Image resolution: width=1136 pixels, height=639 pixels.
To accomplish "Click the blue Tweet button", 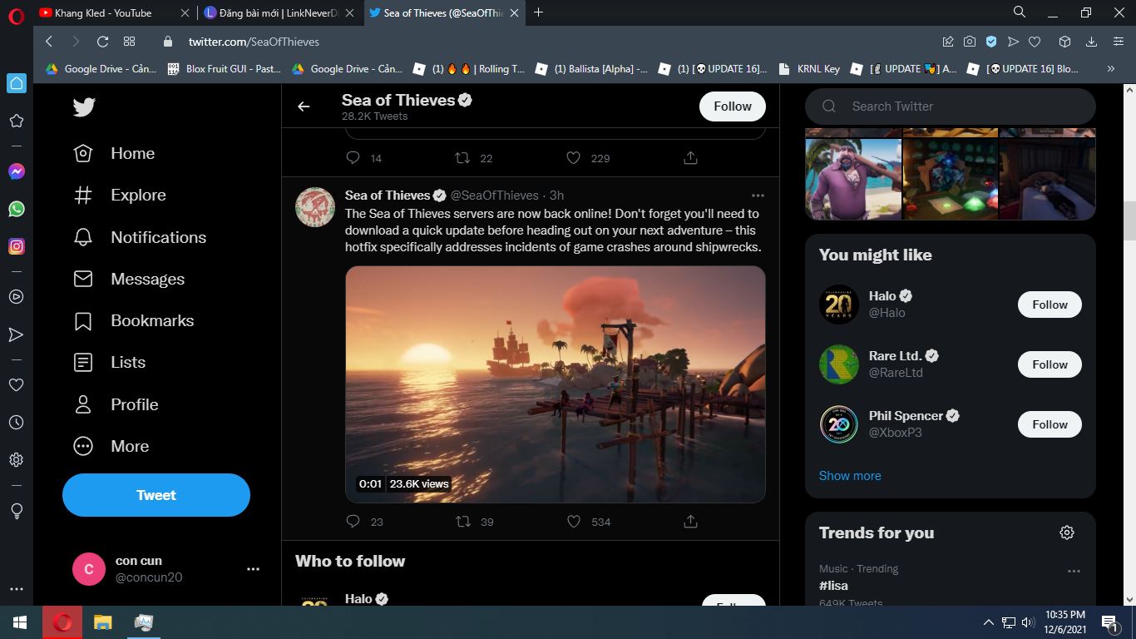I will point(156,495).
